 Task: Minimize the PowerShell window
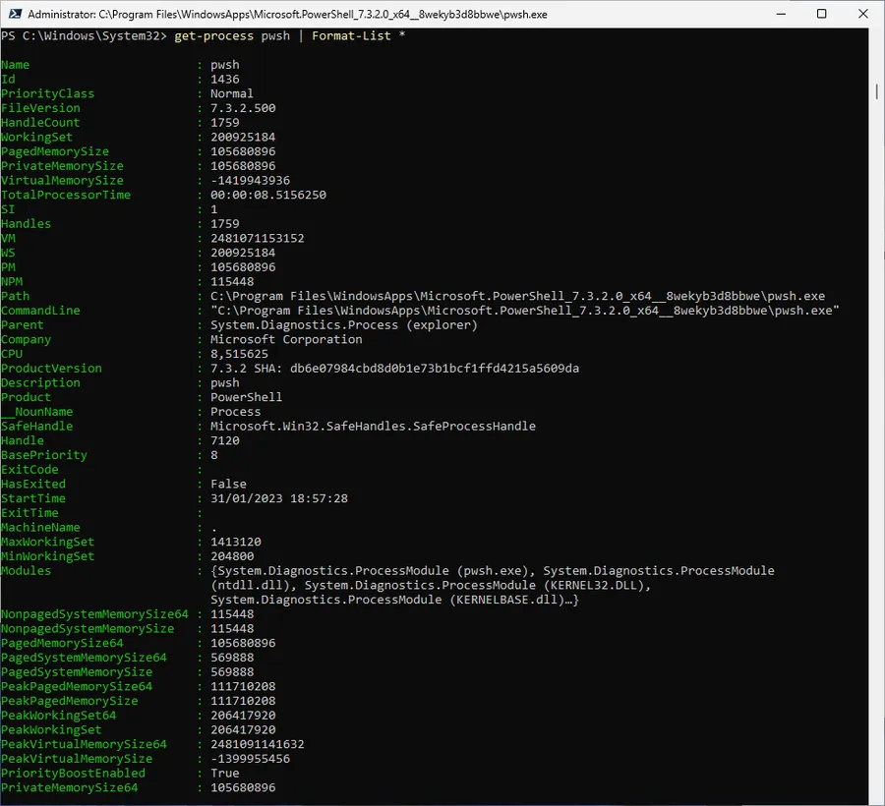pyautogui.click(x=781, y=14)
